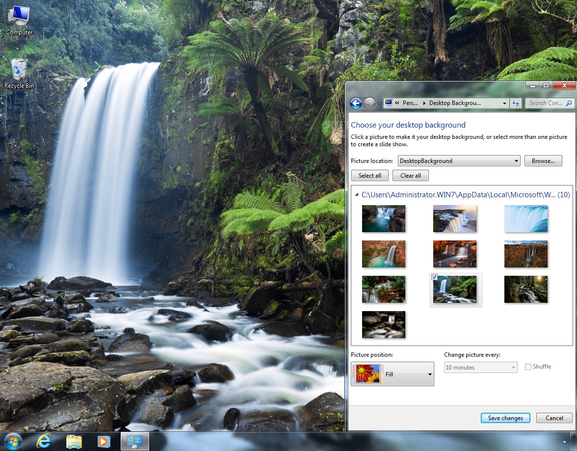Open the Computer desktop icon
Screen dimensions: 577x451
(x=19, y=21)
